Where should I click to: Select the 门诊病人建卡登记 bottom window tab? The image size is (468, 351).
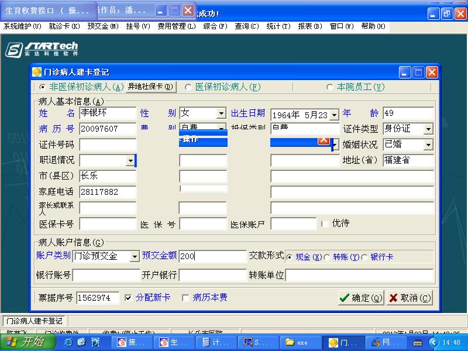34,321
